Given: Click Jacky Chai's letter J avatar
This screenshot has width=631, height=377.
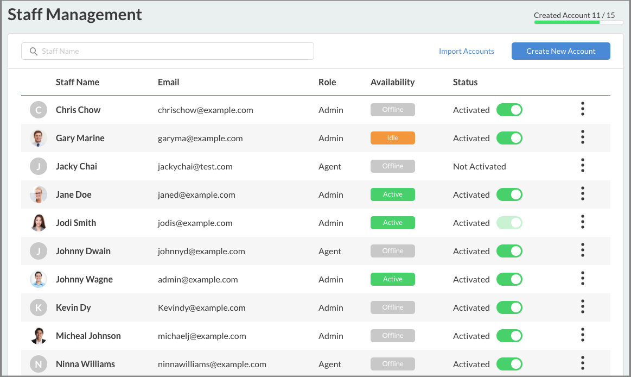Looking at the screenshot, I should (39, 166).
